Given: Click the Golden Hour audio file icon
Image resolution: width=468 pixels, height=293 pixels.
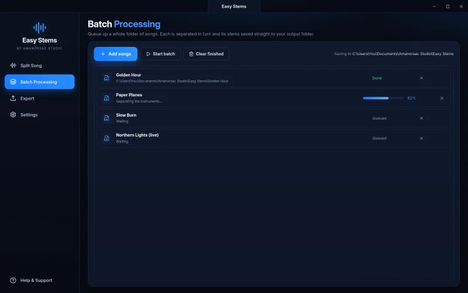Looking at the screenshot, I should tap(106, 78).
